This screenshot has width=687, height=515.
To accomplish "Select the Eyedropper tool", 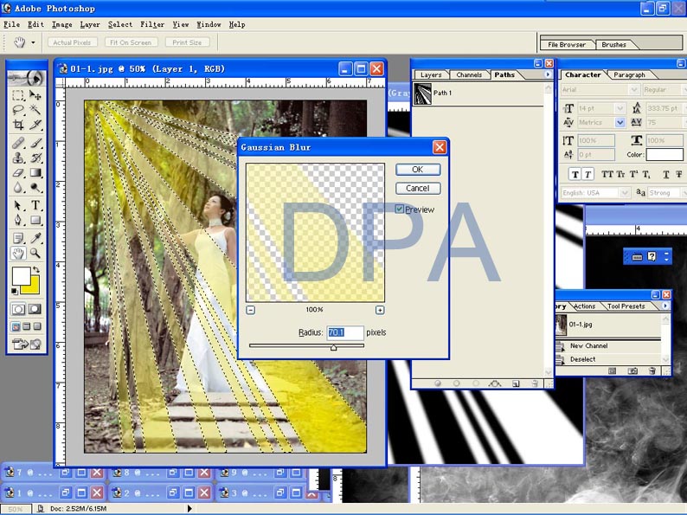I will click(x=35, y=238).
